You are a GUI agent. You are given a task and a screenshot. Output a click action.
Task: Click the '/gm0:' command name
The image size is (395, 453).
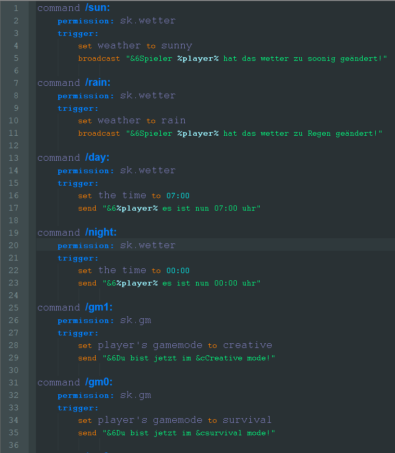[x=99, y=382]
